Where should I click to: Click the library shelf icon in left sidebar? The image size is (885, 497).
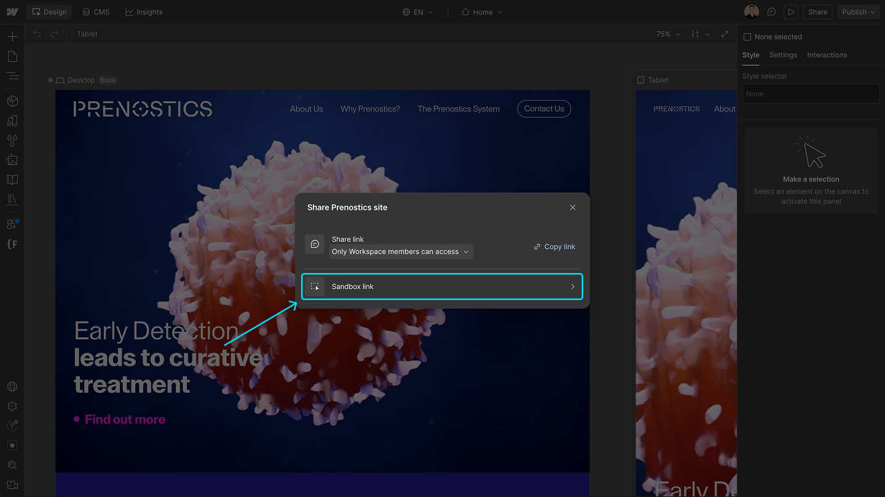tap(12, 199)
